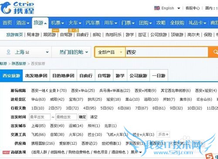The height and width of the screenshot is (159, 218).
Task: Go to 首页 in main navigation
Action: (x=7, y=23)
